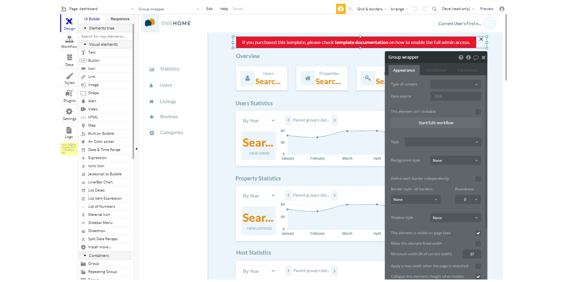Screen dimensions: 568x282
Task: Click the info icon in Group wrapper panel
Action: (x=468, y=57)
